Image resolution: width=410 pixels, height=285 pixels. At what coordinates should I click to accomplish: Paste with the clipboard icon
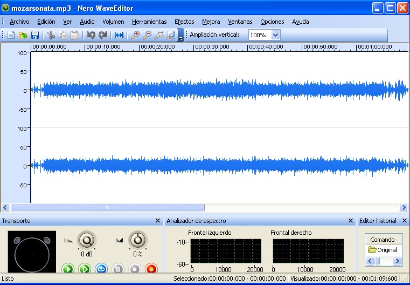coord(75,35)
